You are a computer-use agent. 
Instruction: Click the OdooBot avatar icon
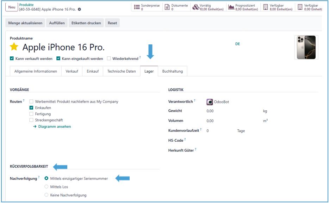click(x=210, y=102)
